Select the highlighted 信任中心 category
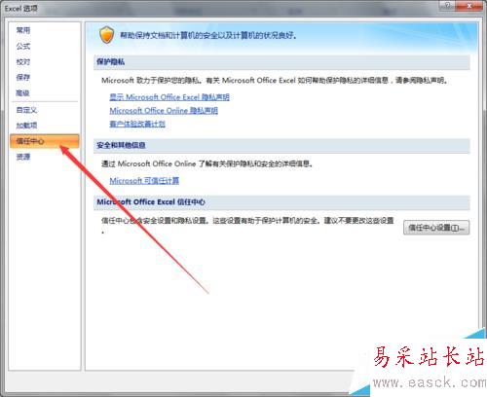The width and height of the screenshot is (487, 397). (x=45, y=141)
